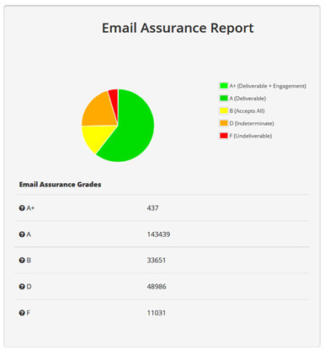Click the yellow B (Accepts All) legend swatch
The image size is (325, 350).
click(224, 110)
